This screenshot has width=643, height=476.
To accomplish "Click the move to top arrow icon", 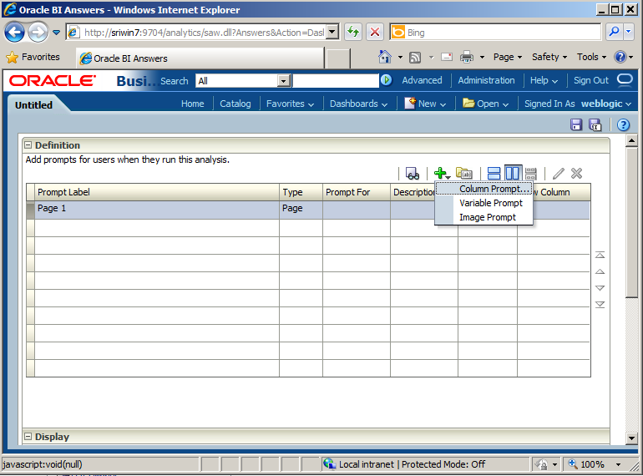I will coord(600,255).
